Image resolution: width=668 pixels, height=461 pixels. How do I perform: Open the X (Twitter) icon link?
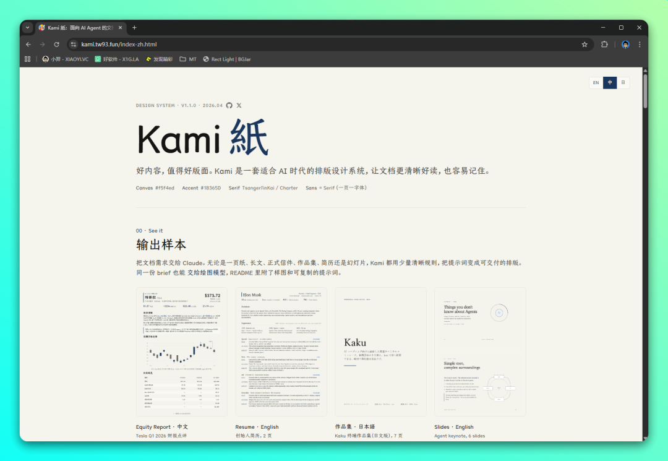(x=239, y=105)
